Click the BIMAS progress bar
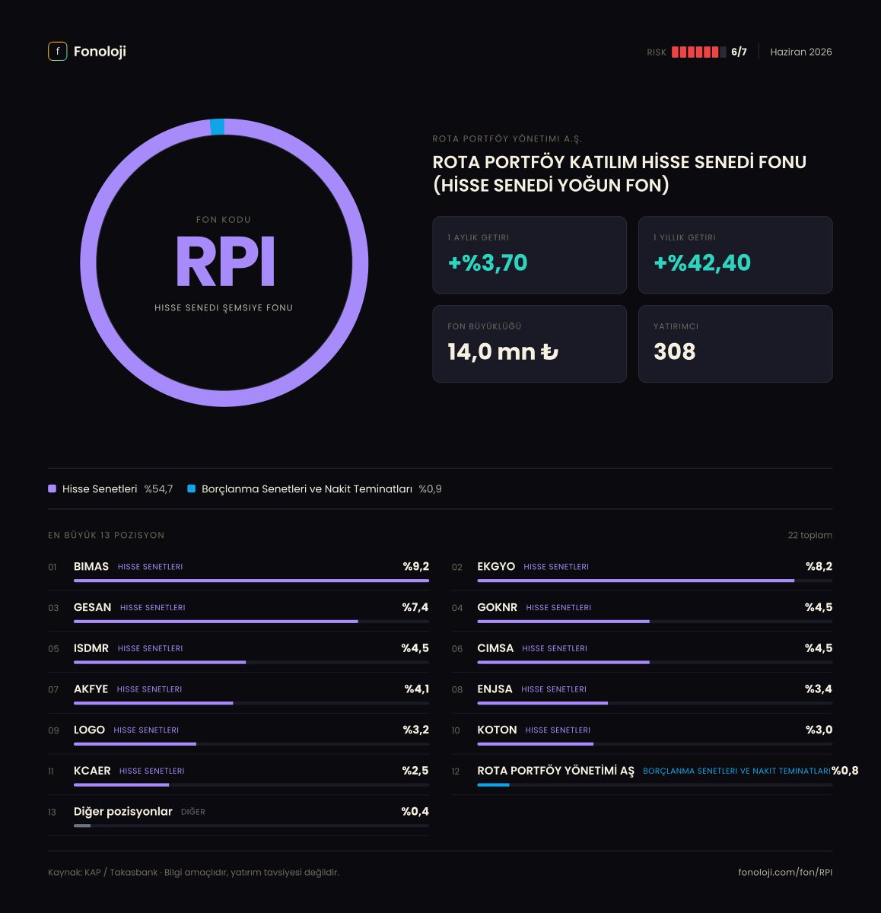Image resolution: width=881 pixels, height=913 pixels. (x=251, y=581)
